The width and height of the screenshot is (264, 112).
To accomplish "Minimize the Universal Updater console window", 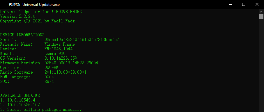I will 230,5.
